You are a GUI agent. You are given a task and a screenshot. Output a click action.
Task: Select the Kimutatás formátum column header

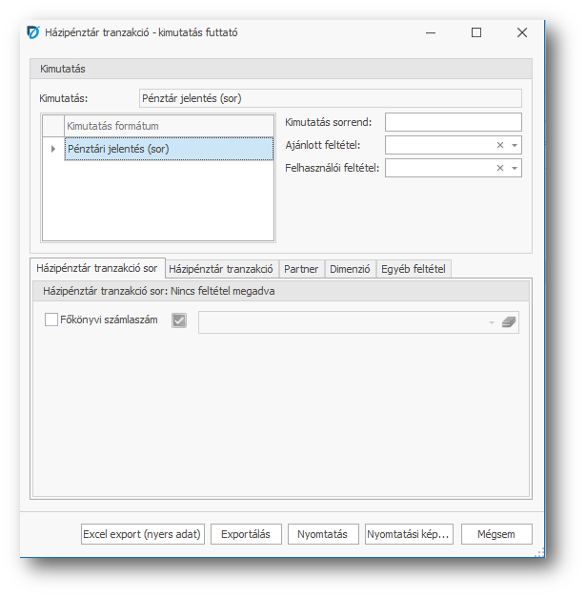pyautogui.click(x=169, y=126)
